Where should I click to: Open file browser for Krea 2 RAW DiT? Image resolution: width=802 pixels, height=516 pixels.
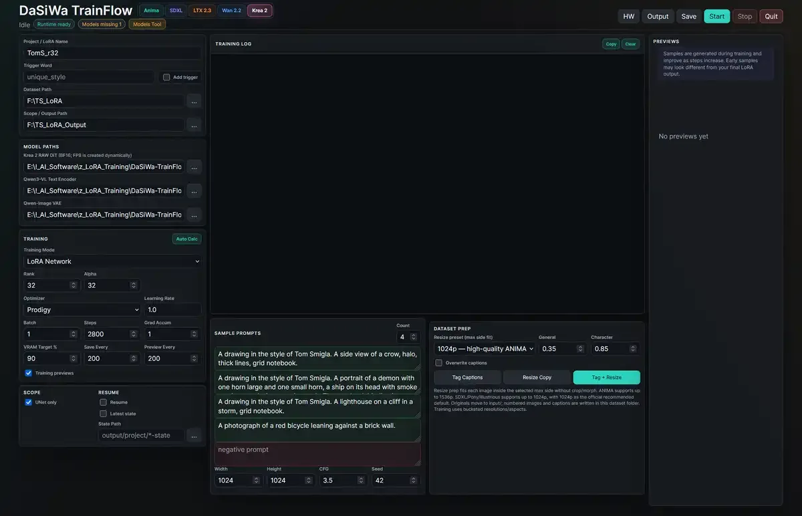pos(194,166)
